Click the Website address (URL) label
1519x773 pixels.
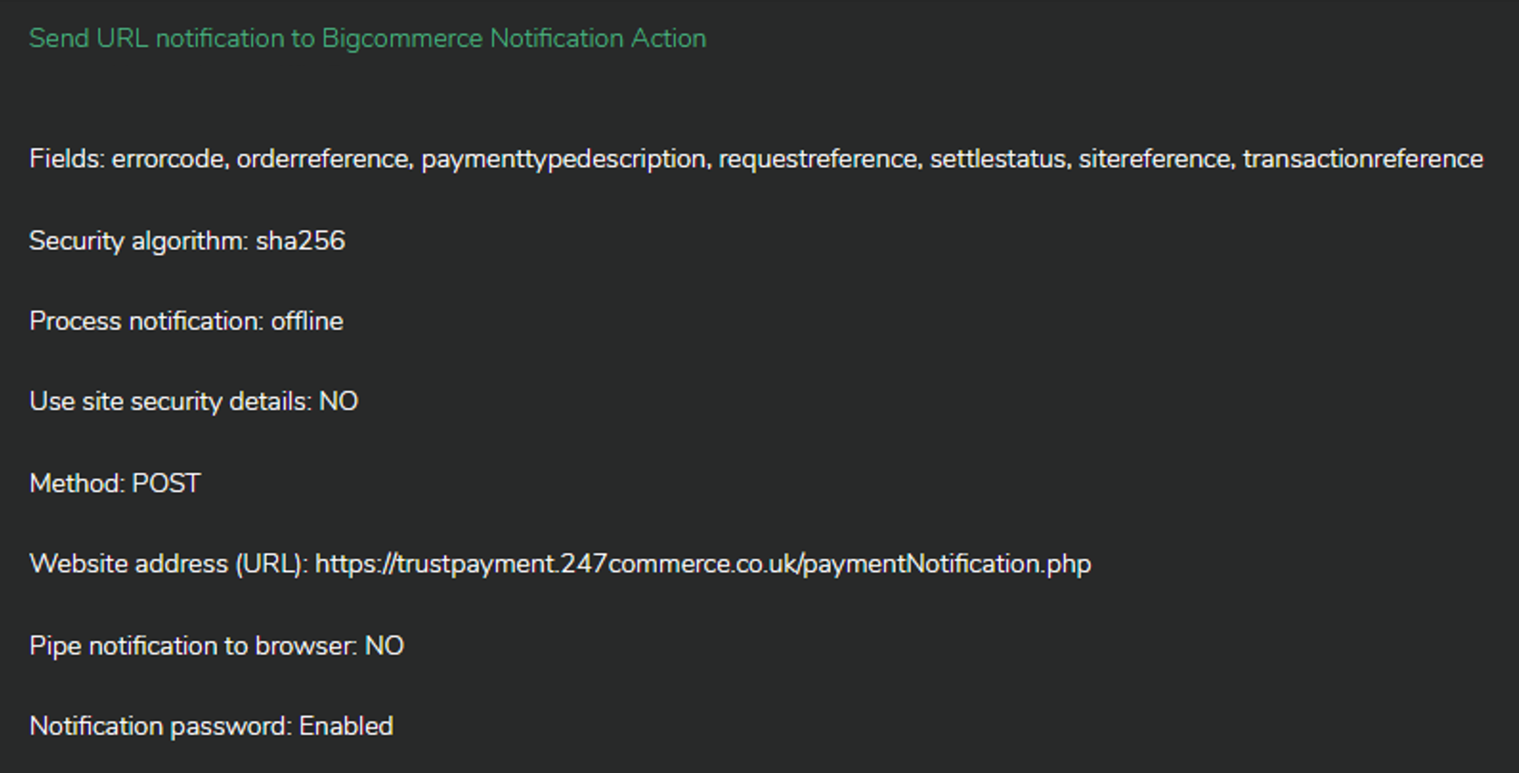pyautogui.click(x=168, y=565)
